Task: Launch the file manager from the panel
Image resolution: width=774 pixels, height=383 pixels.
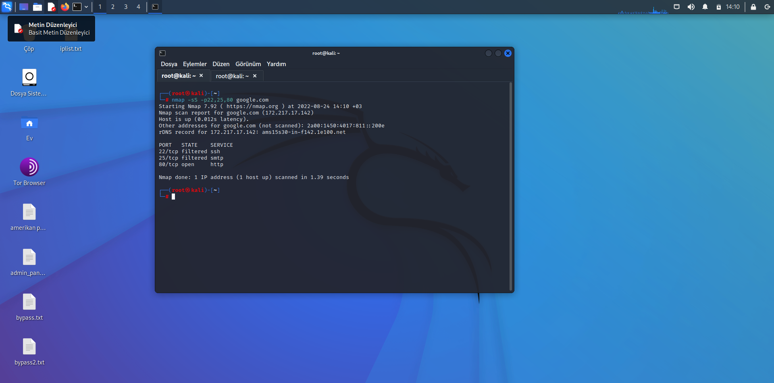Action: point(37,7)
